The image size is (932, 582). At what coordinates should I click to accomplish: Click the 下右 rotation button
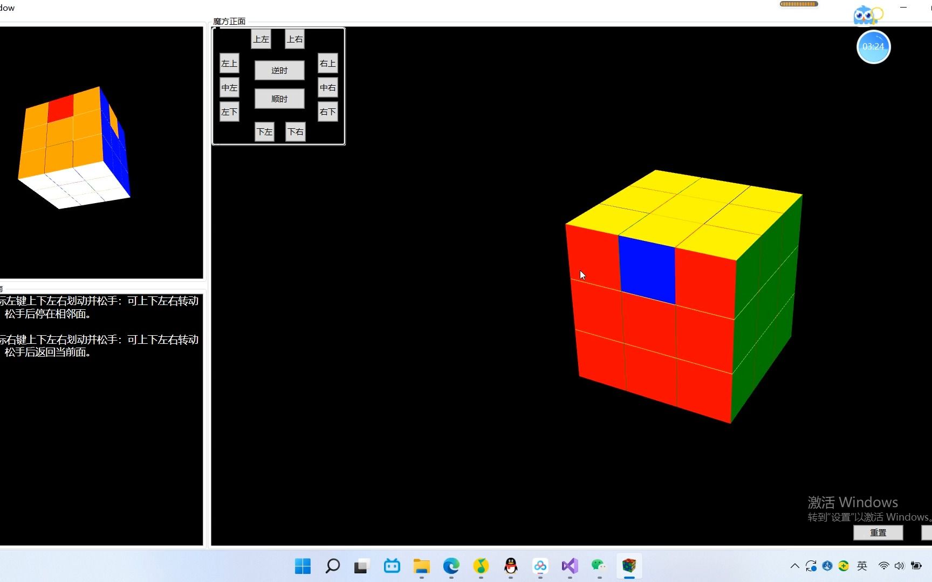click(295, 131)
